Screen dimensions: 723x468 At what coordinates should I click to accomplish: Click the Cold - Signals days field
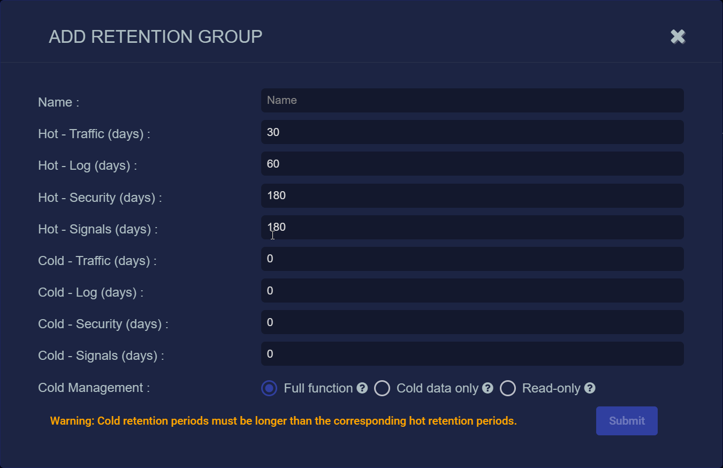point(473,353)
